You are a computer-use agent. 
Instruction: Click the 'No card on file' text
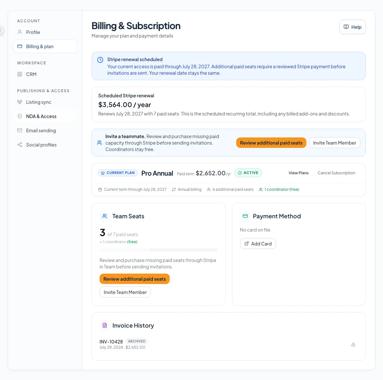(255, 230)
